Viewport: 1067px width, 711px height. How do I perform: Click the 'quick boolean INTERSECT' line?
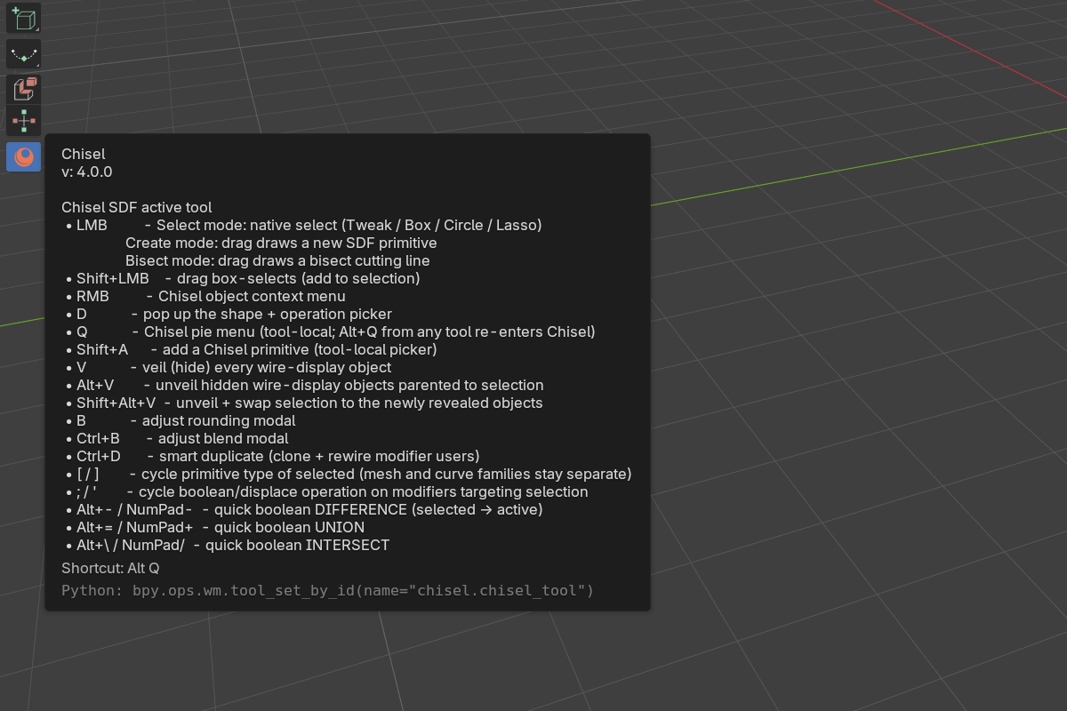click(x=227, y=545)
